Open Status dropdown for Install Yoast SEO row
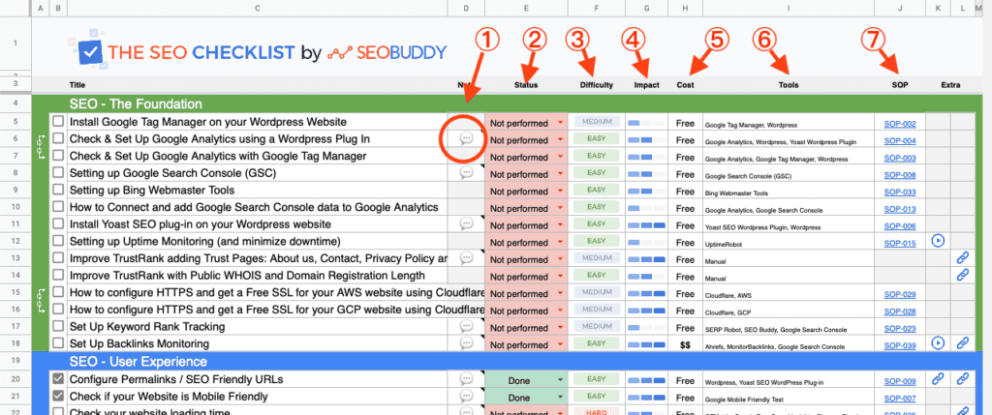The image size is (992, 415). click(x=561, y=225)
